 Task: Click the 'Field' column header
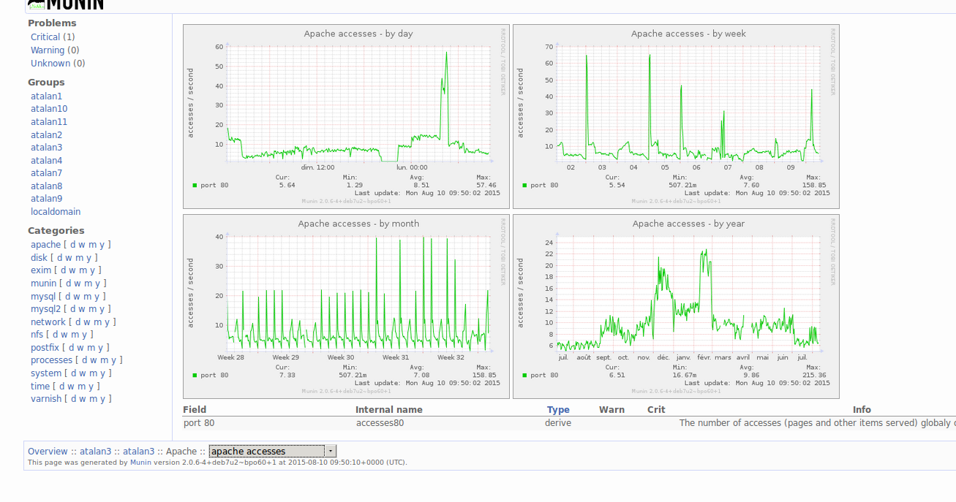195,410
